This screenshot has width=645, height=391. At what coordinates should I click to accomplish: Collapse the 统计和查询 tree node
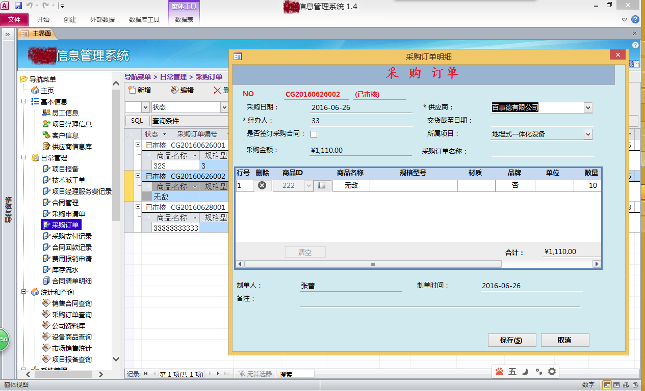tap(24, 292)
